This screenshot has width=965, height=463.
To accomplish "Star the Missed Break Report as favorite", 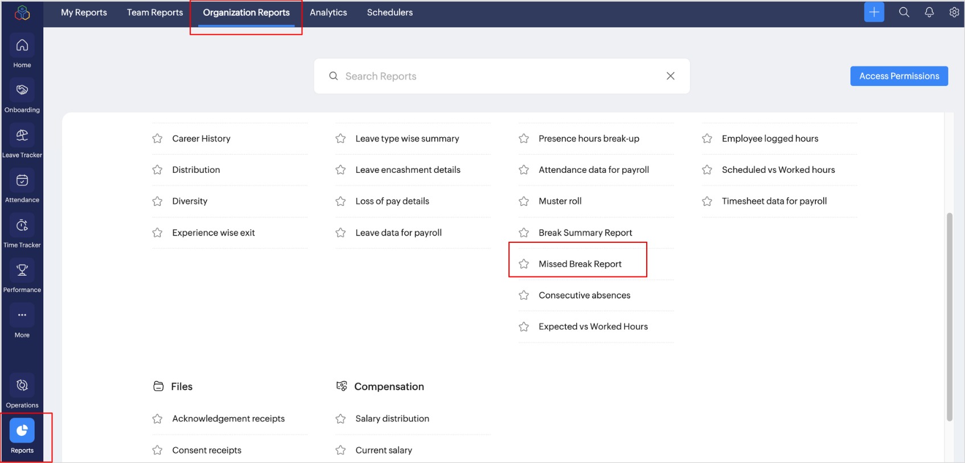I will pos(524,264).
